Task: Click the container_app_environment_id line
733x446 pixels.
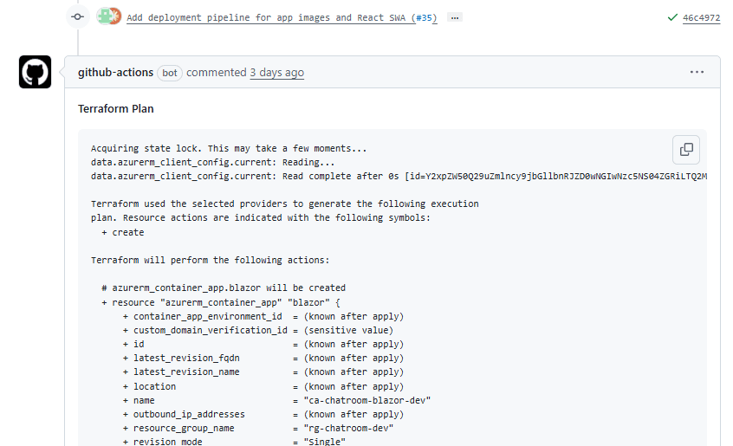Action: click(x=263, y=317)
